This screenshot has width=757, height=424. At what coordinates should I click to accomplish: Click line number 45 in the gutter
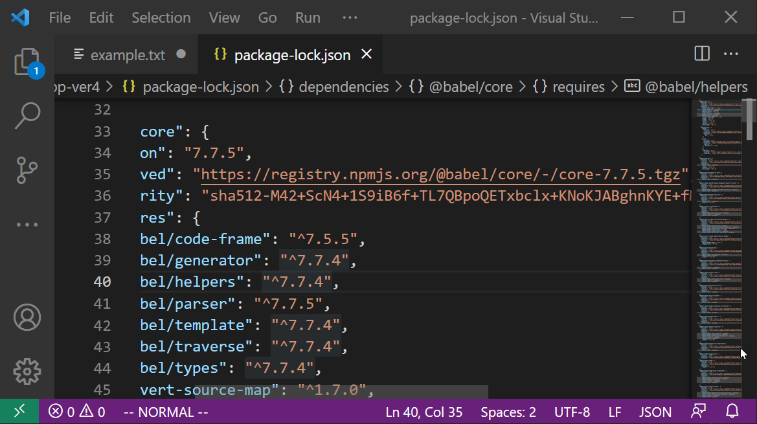(x=102, y=389)
